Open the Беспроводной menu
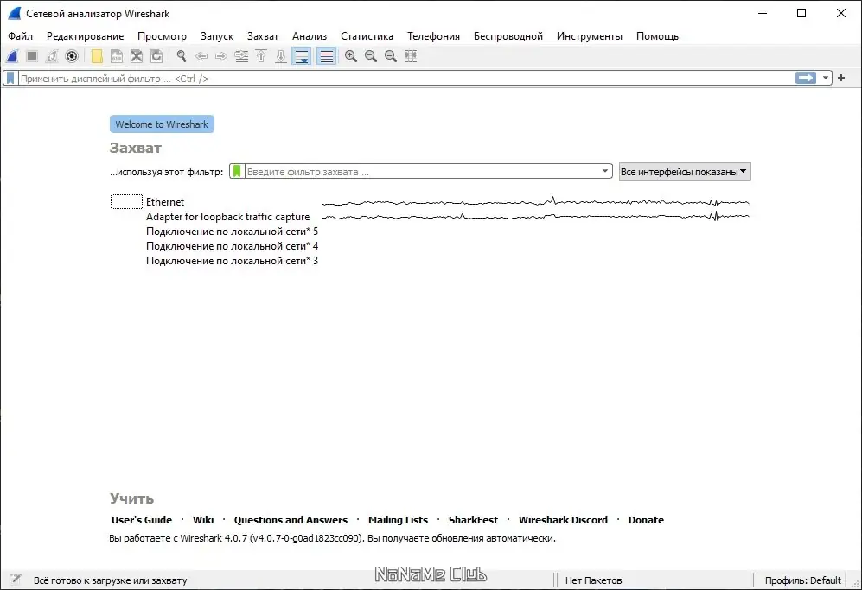Image resolution: width=862 pixels, height=590 pixels. coord(508,36)
